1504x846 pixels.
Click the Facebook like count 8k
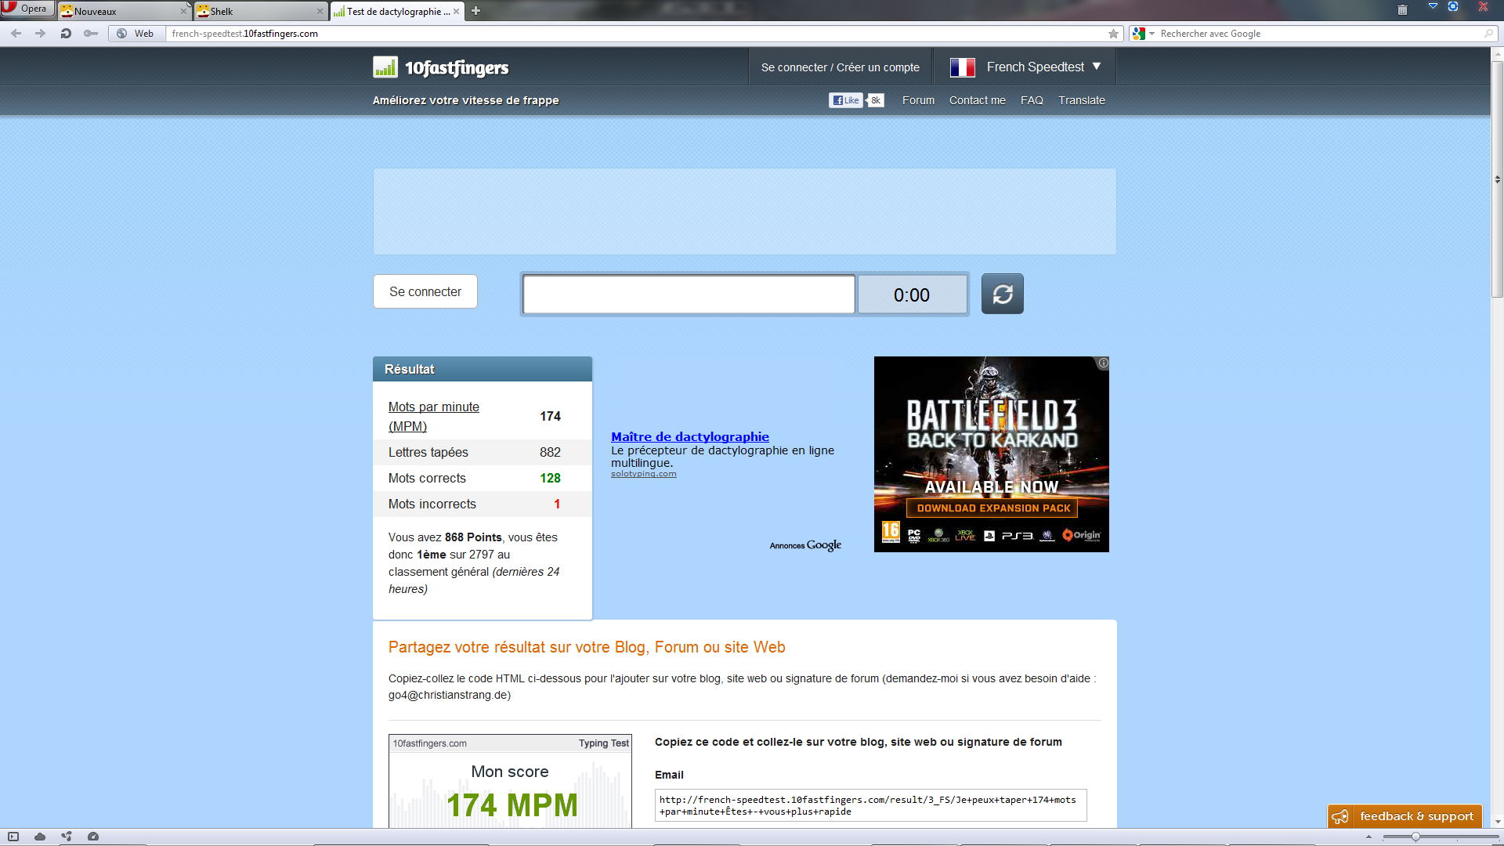(875, 100)
